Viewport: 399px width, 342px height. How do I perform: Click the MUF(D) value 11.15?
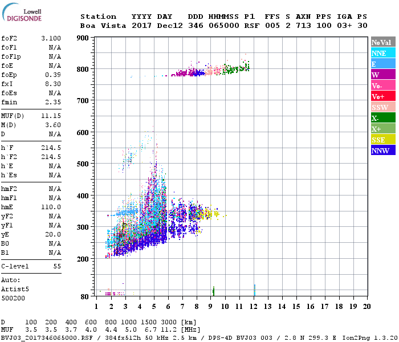click(51, 116)
